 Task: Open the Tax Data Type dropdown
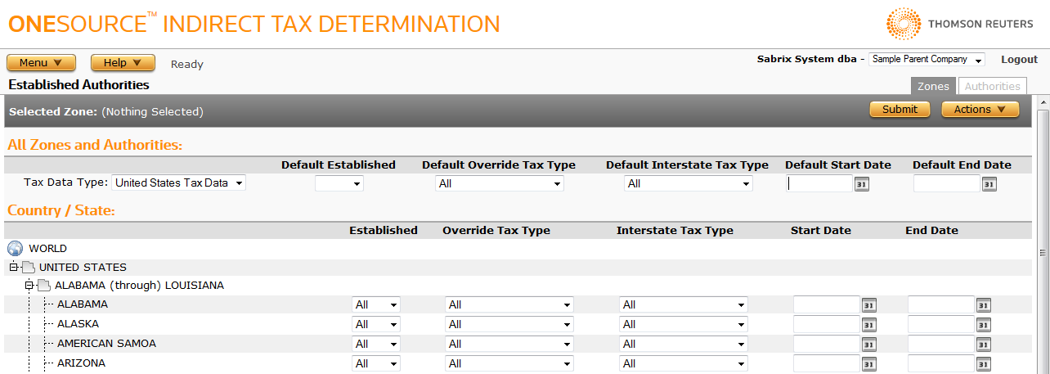178,183
